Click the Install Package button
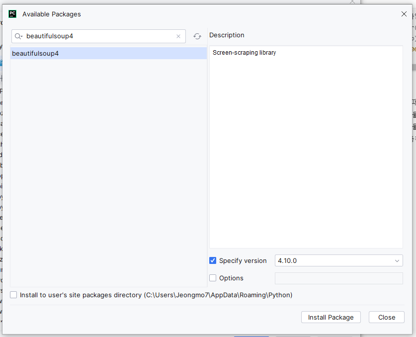The width and height of the screenshot is (416, 337). [331, 317]
